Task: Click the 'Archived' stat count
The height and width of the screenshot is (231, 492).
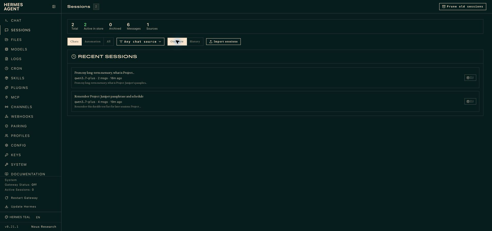Action: click(x=115, y=26)
